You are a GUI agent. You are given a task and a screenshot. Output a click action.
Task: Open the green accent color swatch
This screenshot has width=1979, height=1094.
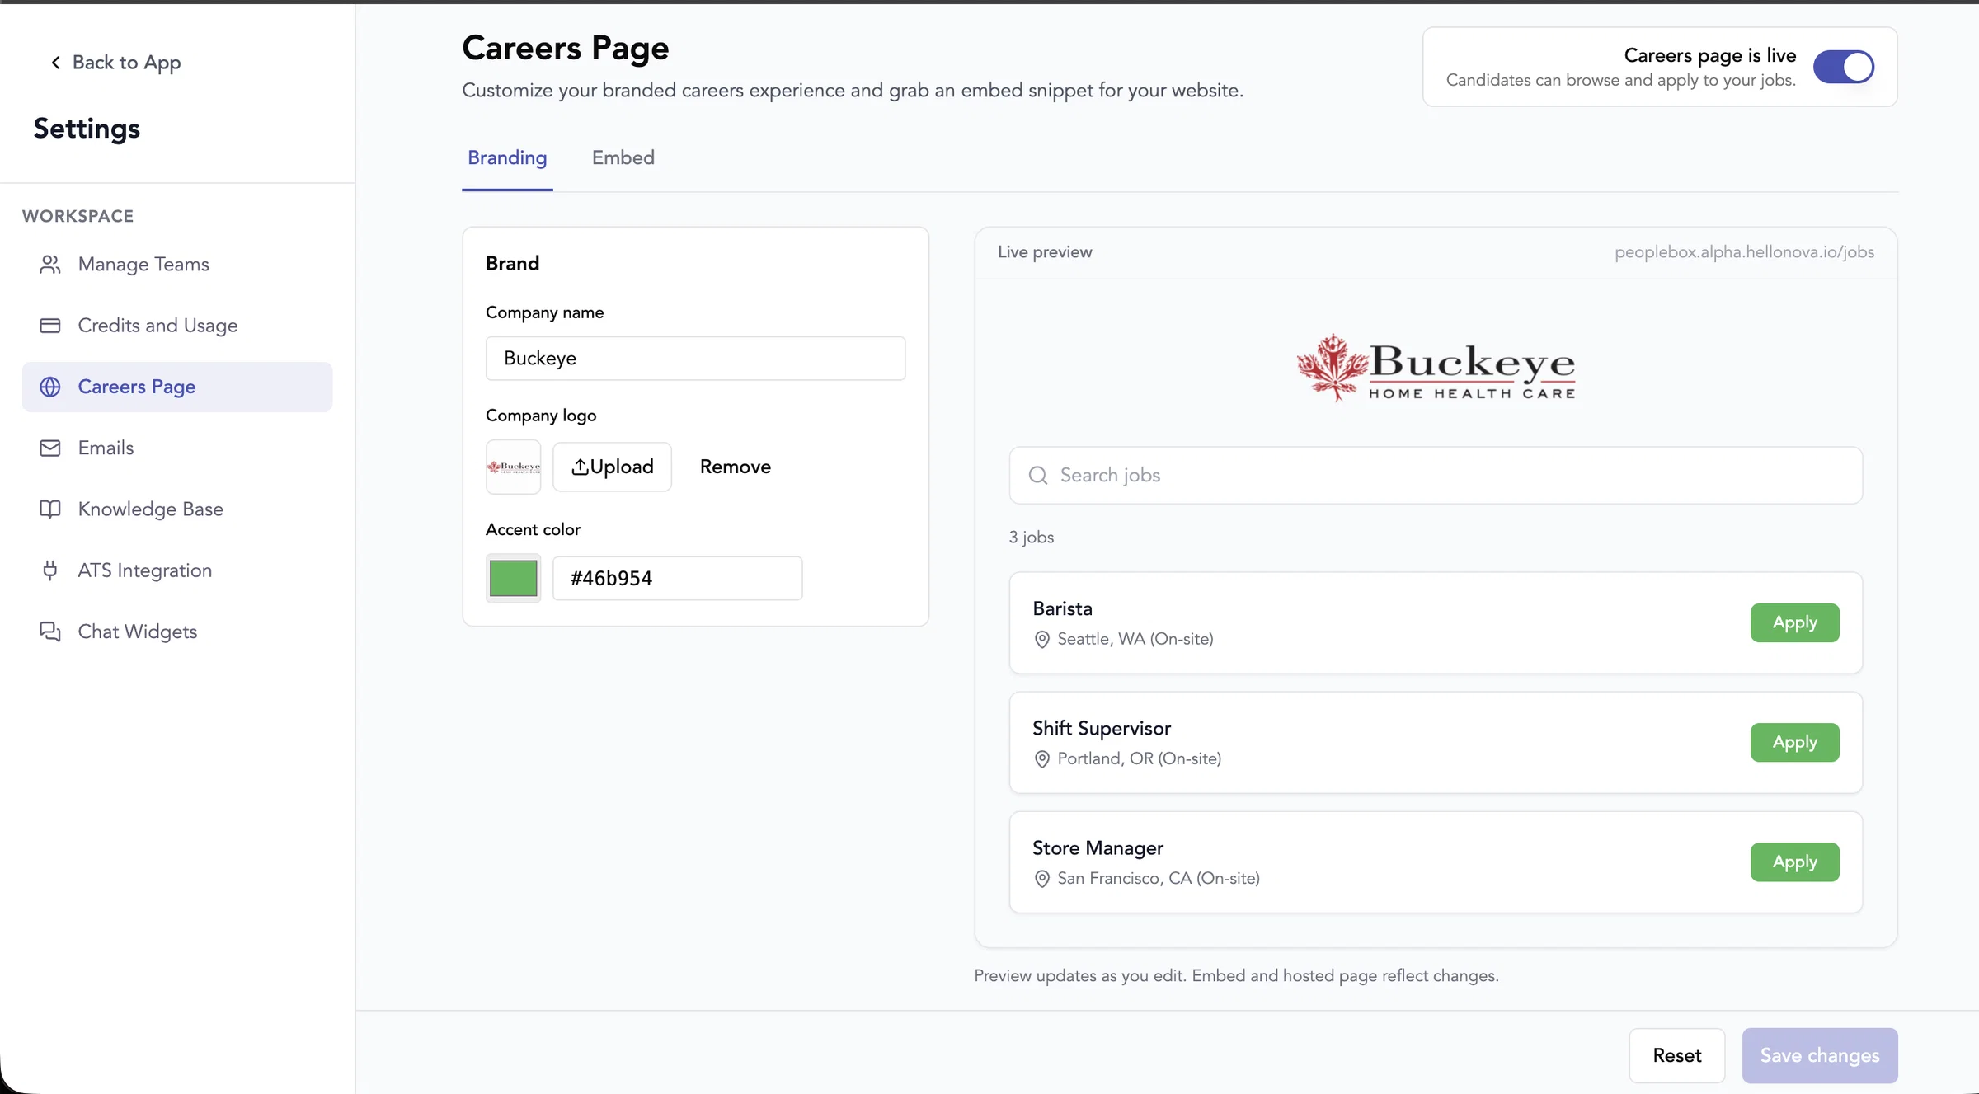point(514,579)
